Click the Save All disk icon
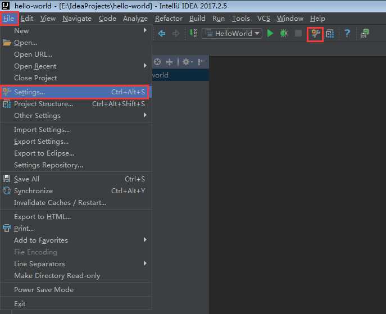The height and width of the screenshot is (314, 386). tap(7, 179)
